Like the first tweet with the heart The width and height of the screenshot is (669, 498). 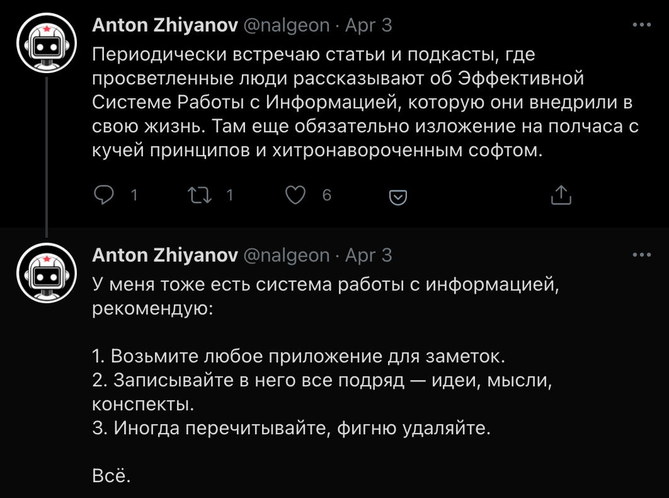click(295, 195)
